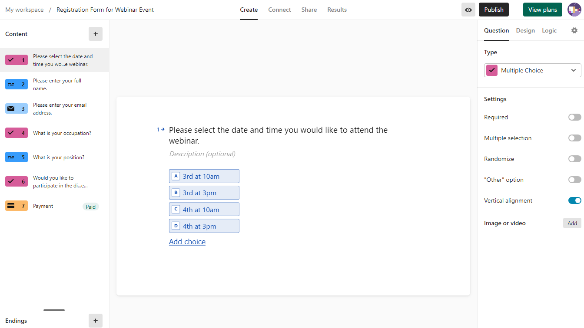Image resolution: width=584 pixels, height=328 pixels.
Task: Click the Description (optional) field
Action: [202, 154]
